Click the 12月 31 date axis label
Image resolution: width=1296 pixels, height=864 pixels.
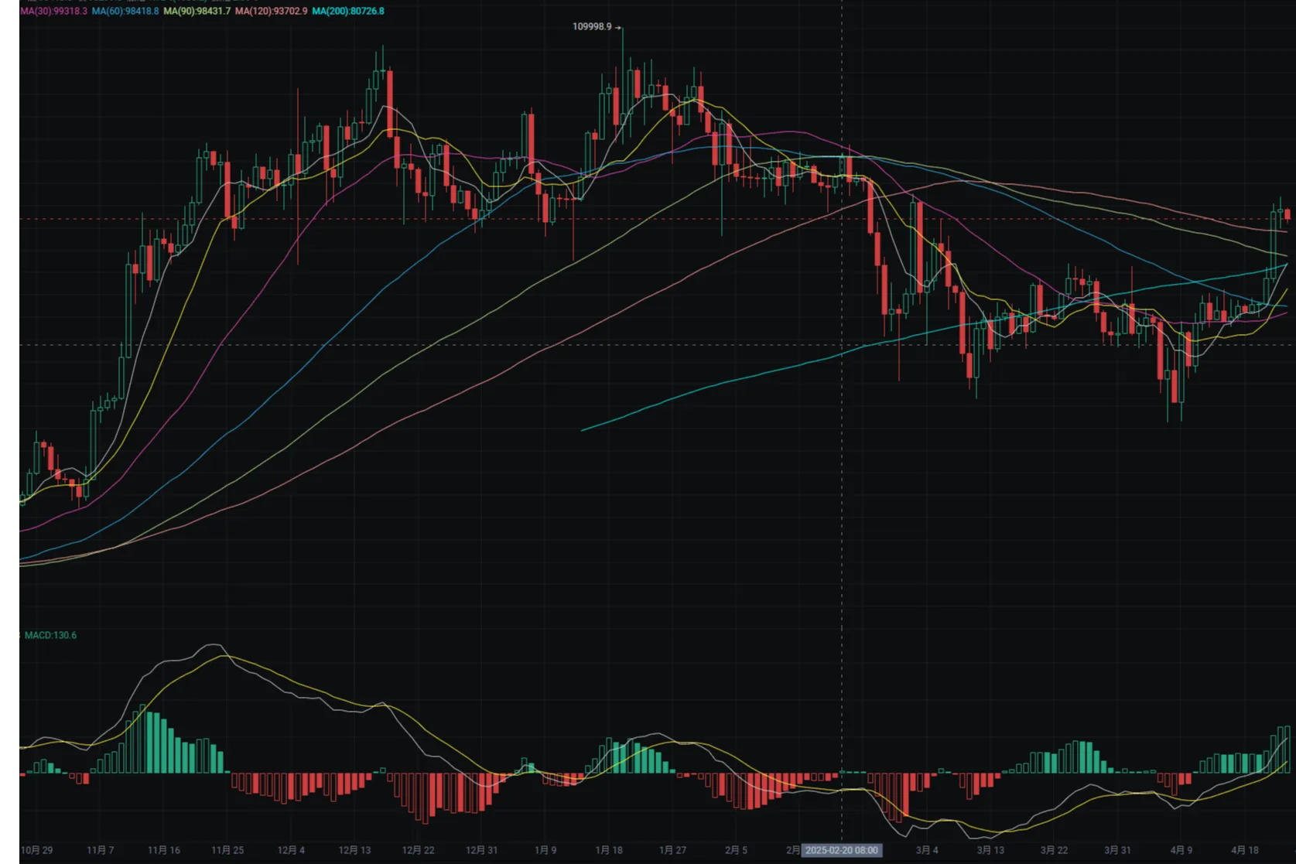pos(481,850)
